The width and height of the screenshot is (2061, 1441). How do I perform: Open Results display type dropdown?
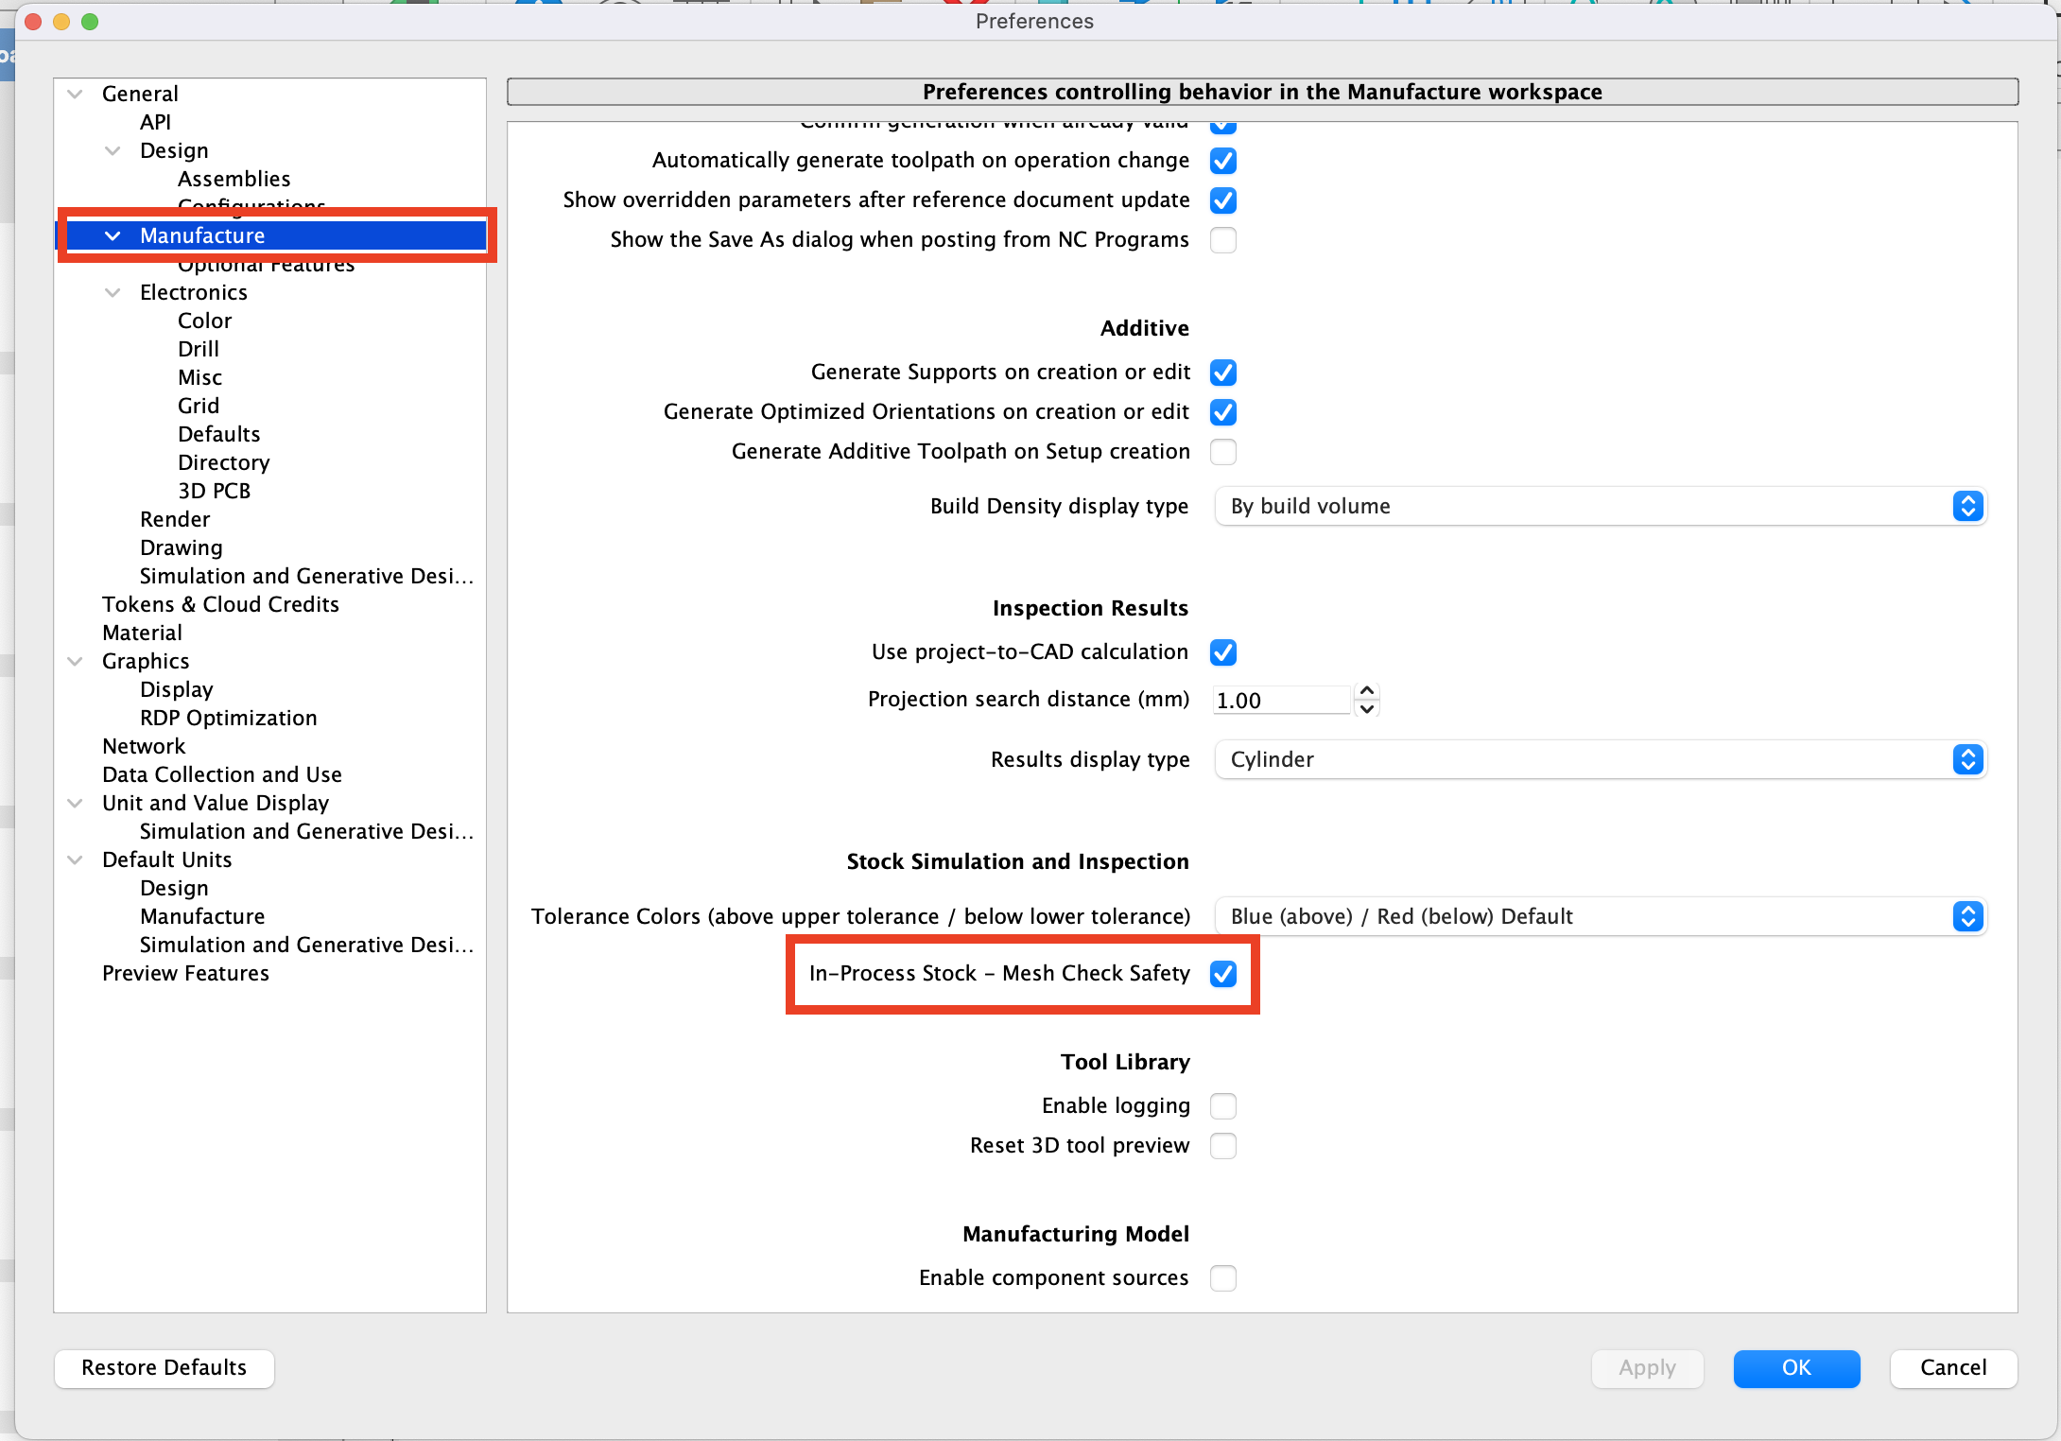pos(1600,759)
